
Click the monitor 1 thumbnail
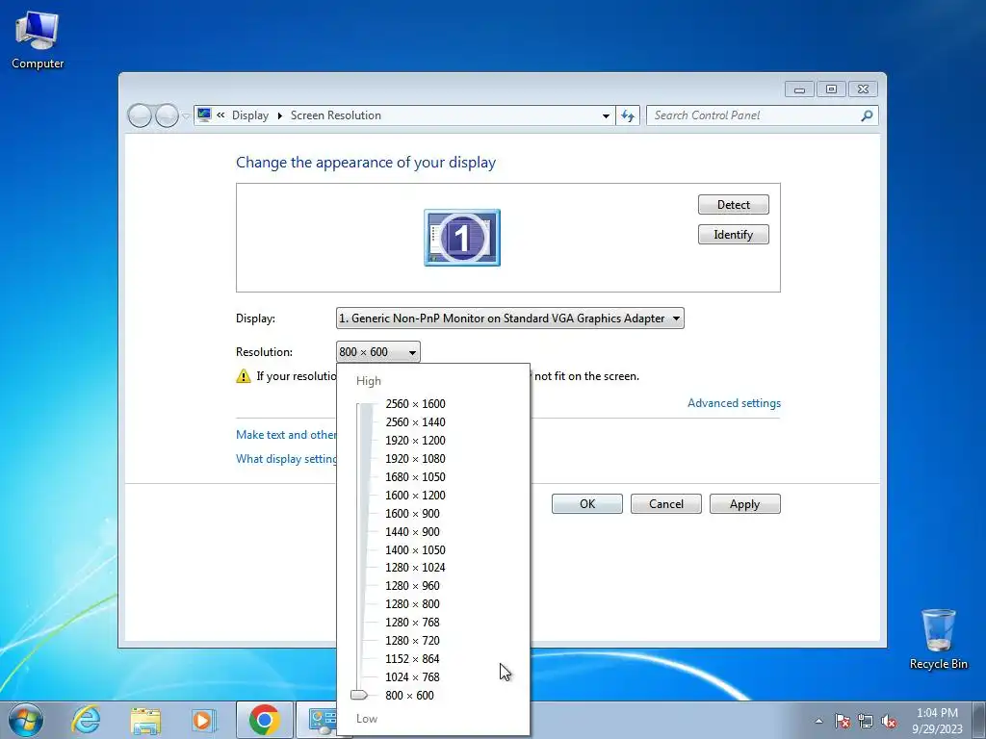(462, 238)
